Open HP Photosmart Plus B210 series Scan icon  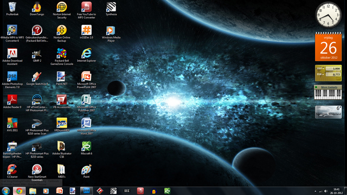point(37,126)
